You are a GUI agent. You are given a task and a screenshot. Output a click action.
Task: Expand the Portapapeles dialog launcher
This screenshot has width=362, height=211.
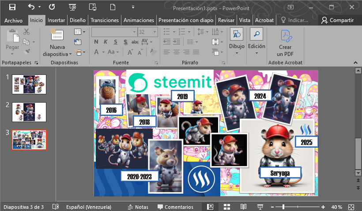coord(36,63)
